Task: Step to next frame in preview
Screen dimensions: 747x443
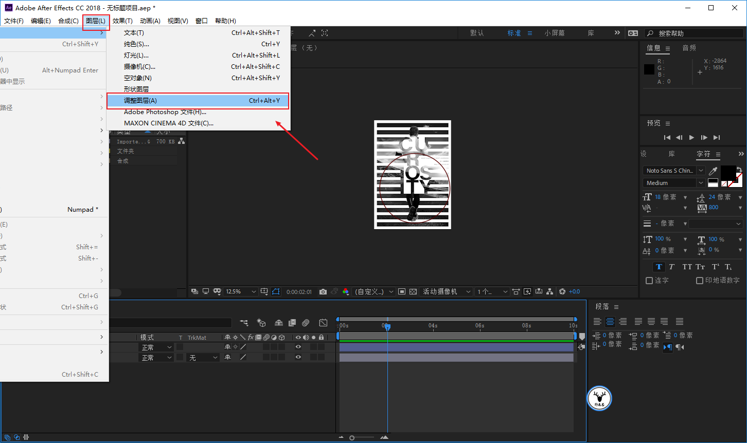Action: click(x=704, y=137)
